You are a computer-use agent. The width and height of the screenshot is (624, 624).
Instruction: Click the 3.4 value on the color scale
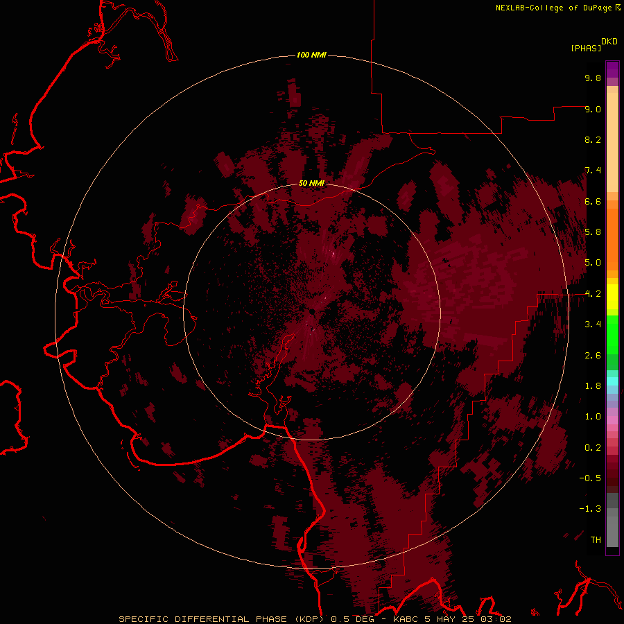pyautogui.click(x=593, y=324)
